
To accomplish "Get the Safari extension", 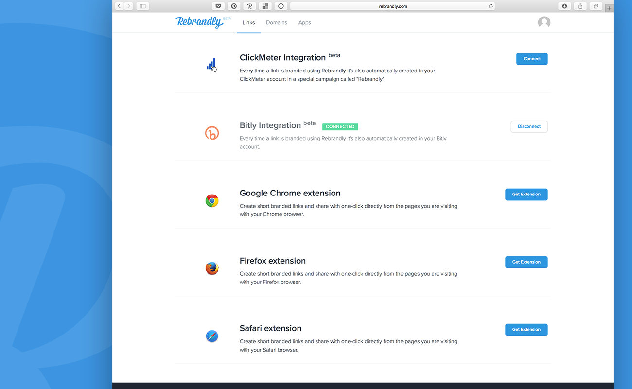I will click(527, 330).
